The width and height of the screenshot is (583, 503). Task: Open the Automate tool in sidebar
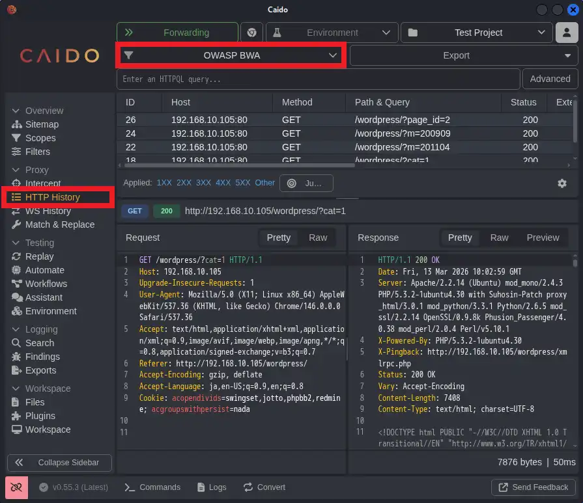(44, 270)
